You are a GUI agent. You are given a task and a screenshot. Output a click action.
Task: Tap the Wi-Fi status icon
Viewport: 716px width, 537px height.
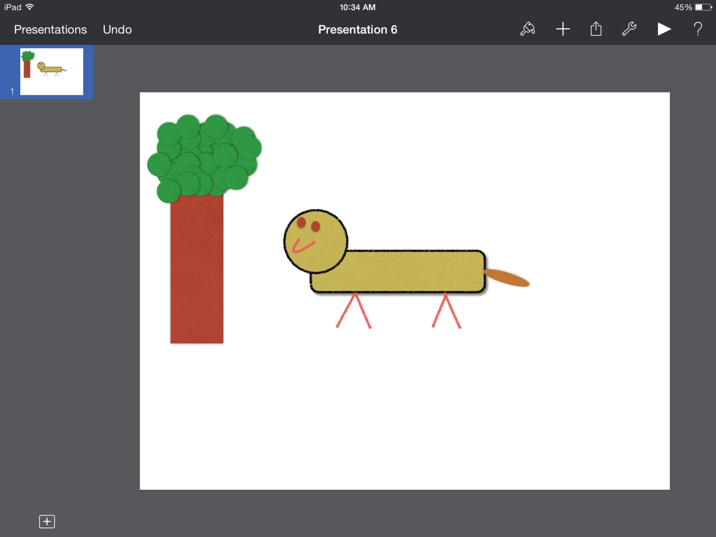click(x=30, y=7)
